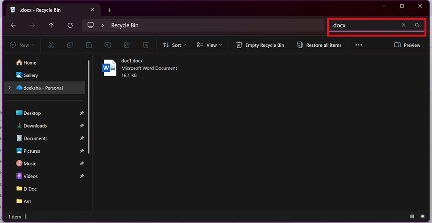Click the doc1.docx file name
The height and width of the screenshot is (223, 432).
click(132, 60)
